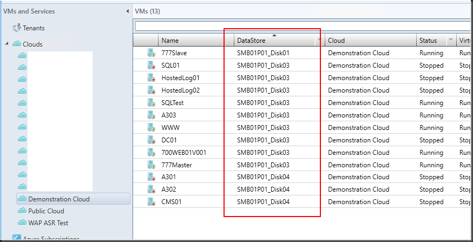Viewport: 473px width, 242px height.
Task: Click the running VM icon beside WWW
Action: (x=150, y=128)
